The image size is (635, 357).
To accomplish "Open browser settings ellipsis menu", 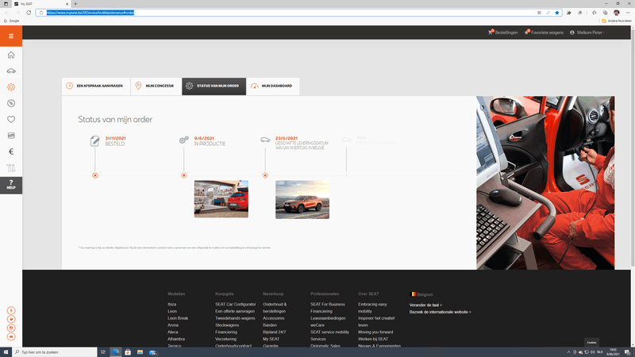I will coord(628,13).
